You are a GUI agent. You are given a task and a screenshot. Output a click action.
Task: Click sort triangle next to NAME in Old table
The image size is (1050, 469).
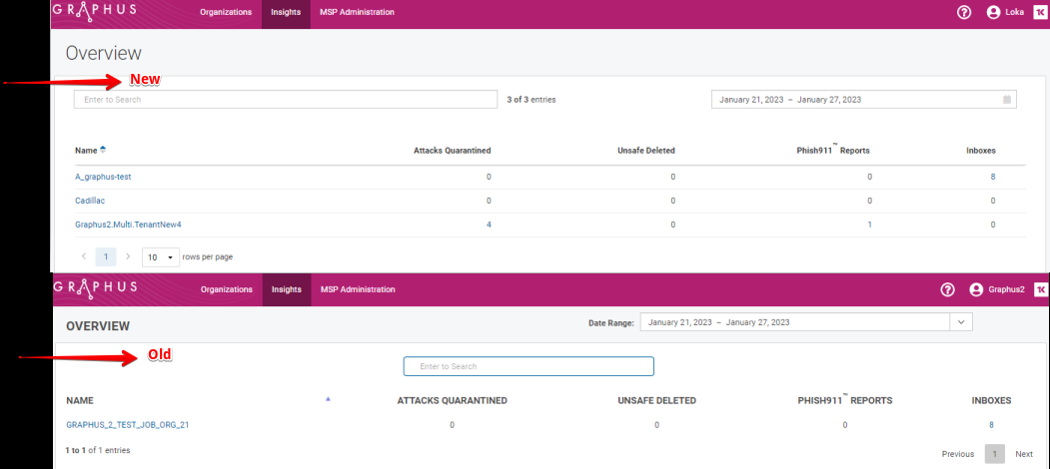point(328,399)
